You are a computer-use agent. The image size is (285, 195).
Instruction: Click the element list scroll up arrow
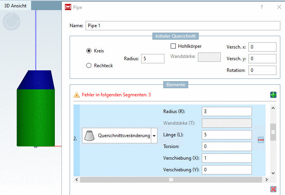coord(273,108)
